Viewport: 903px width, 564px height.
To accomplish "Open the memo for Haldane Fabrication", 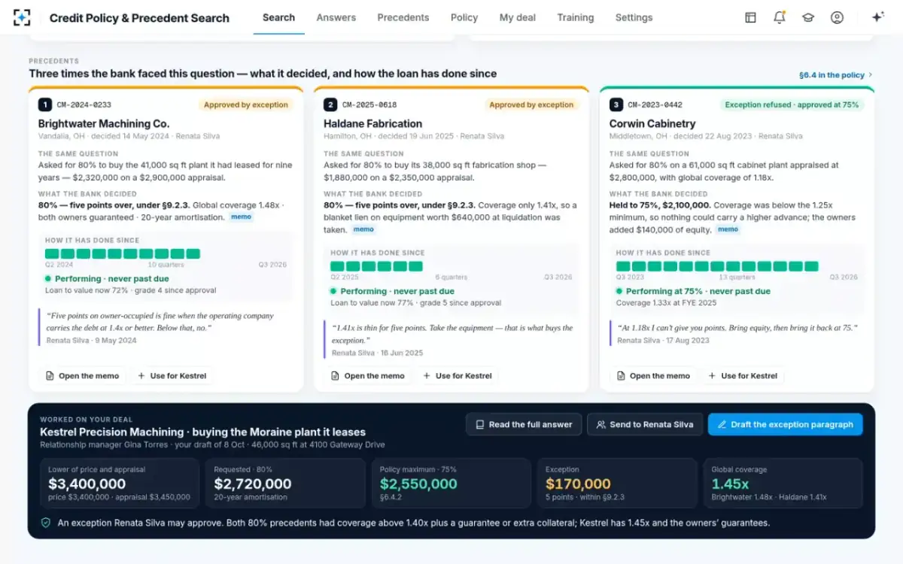I will click(x=368, y=376).
